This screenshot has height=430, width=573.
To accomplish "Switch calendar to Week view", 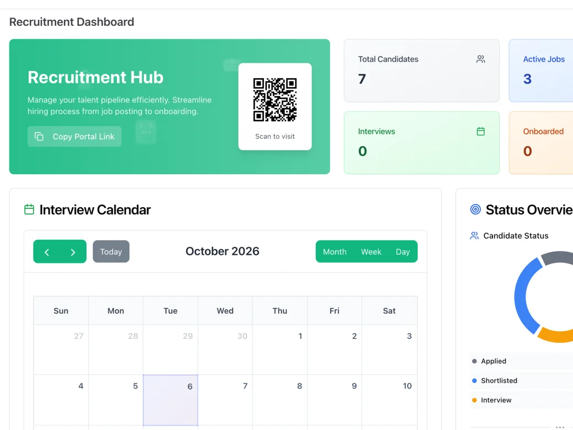I will coord(371,252).
